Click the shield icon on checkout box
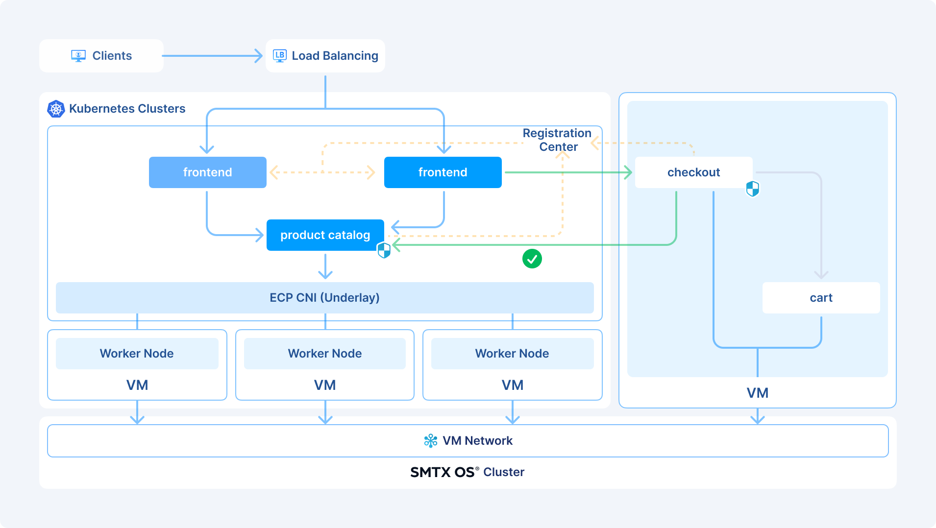 752,189
